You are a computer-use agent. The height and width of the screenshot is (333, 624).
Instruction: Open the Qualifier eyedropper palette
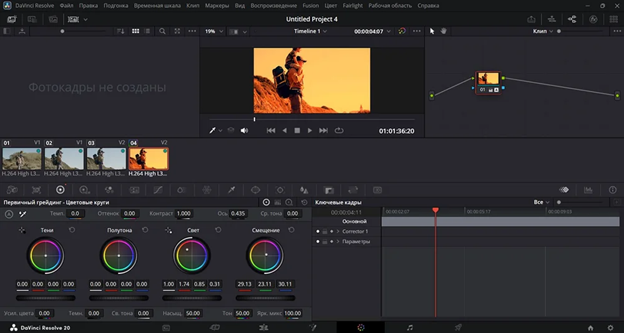pos(232,190)
